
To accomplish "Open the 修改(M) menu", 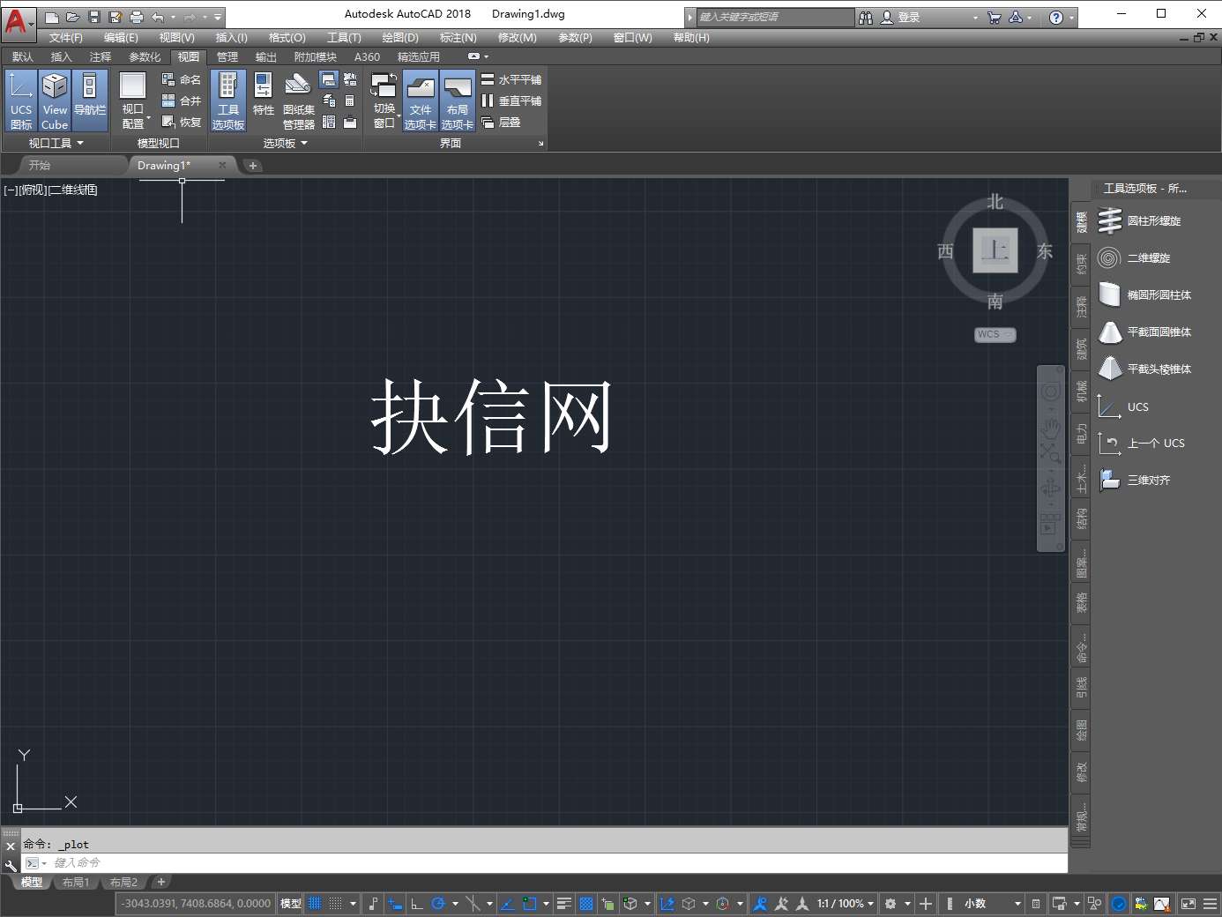I will pyautogui.click(x=518, y=37).
